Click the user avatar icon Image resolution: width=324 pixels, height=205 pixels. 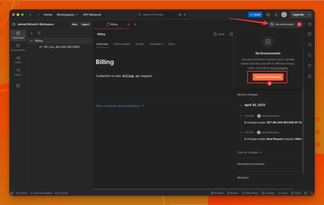click(284, 15)
